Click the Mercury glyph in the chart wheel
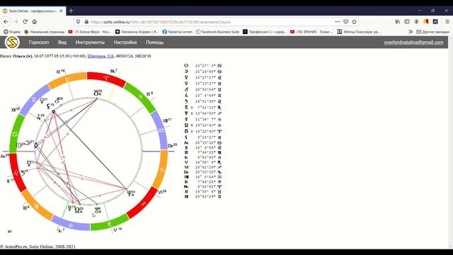This screenshot has height=255, width=453. click(29, 163)
